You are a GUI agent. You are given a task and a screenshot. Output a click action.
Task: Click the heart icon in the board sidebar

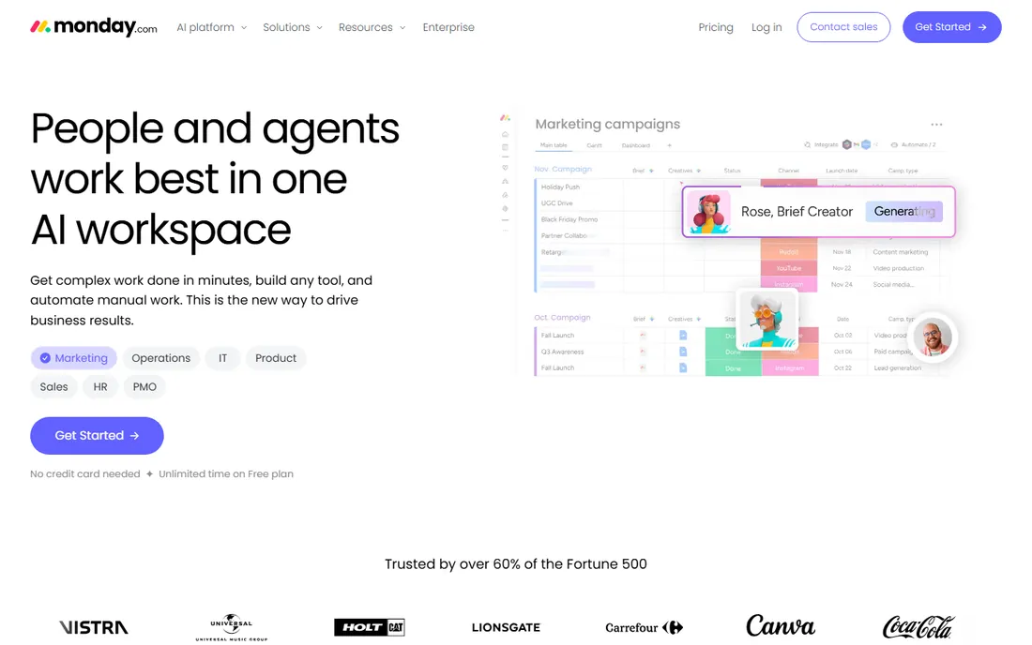pyautogui.click(x=506, y=168)
